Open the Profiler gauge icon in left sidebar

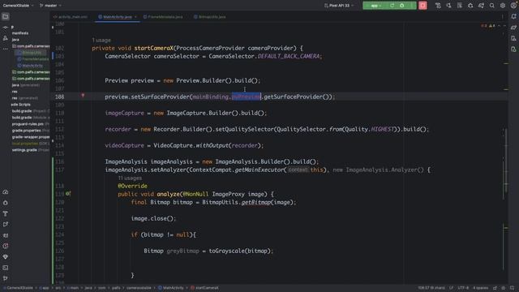(6, 192)
